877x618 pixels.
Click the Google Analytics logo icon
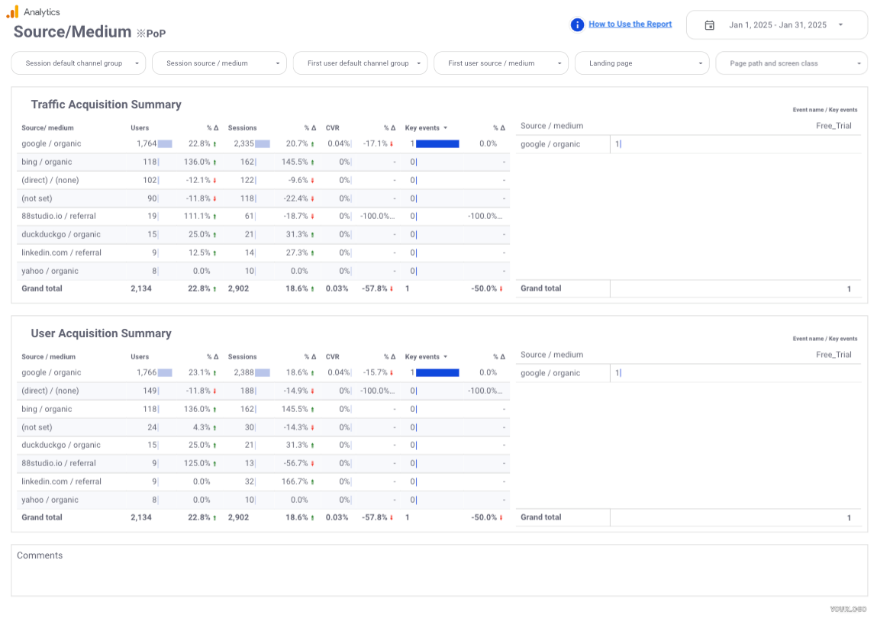[12, 12]
